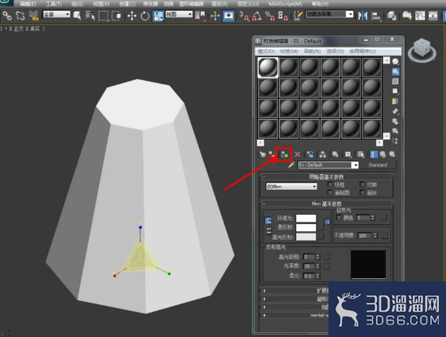
Task: Click Make Material Copy icon
Action: [310, 154]
